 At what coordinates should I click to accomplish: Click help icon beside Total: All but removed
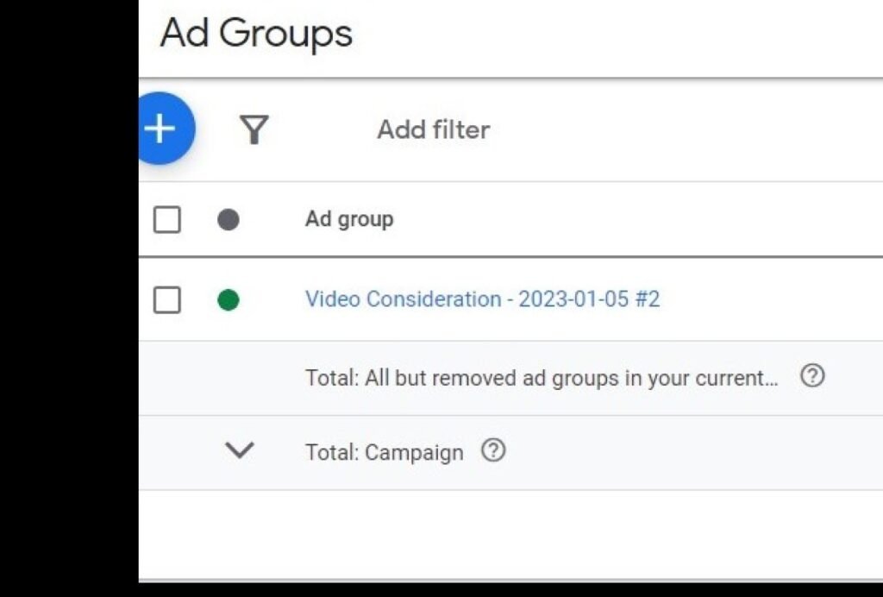[x=812, y=376]
